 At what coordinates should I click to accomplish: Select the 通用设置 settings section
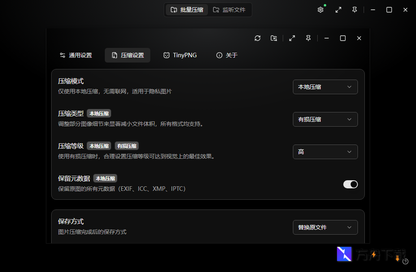click(76, 55)
